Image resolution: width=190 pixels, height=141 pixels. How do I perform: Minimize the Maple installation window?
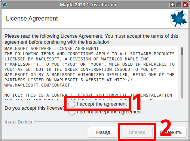click(179, 5)
